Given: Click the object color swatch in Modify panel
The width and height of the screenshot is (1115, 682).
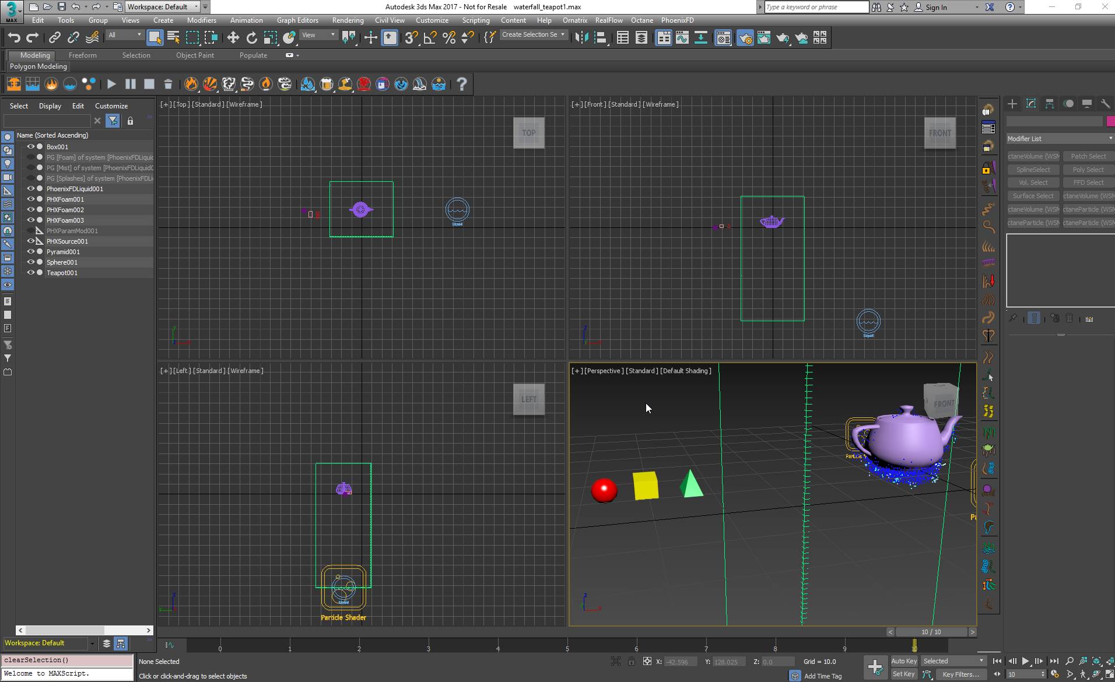Looking at the screenshot, I should click(x=1110, y=121).
